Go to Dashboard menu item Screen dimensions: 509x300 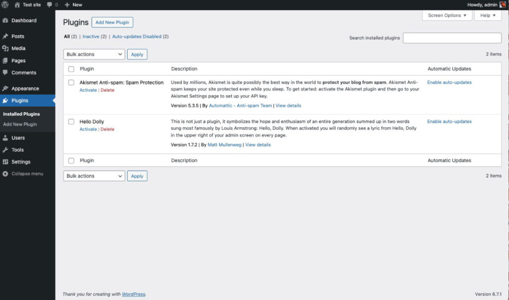(x=24, y=20)
